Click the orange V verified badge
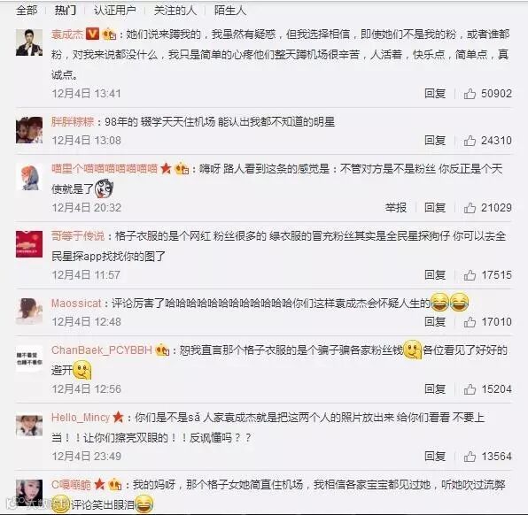Image resolution: width=528 pixels, height=515 pixels. pyautogui.click(x=92, y=34)
